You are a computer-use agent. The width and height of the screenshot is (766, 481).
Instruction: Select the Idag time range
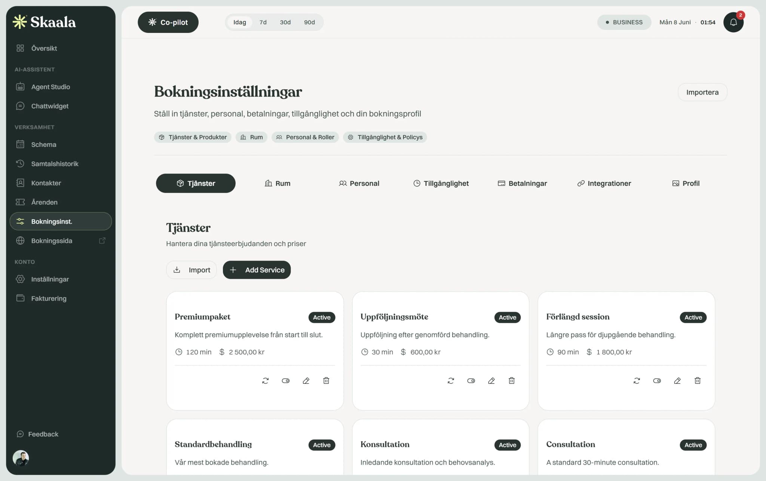pyautogui.click(x=240, y=22)
